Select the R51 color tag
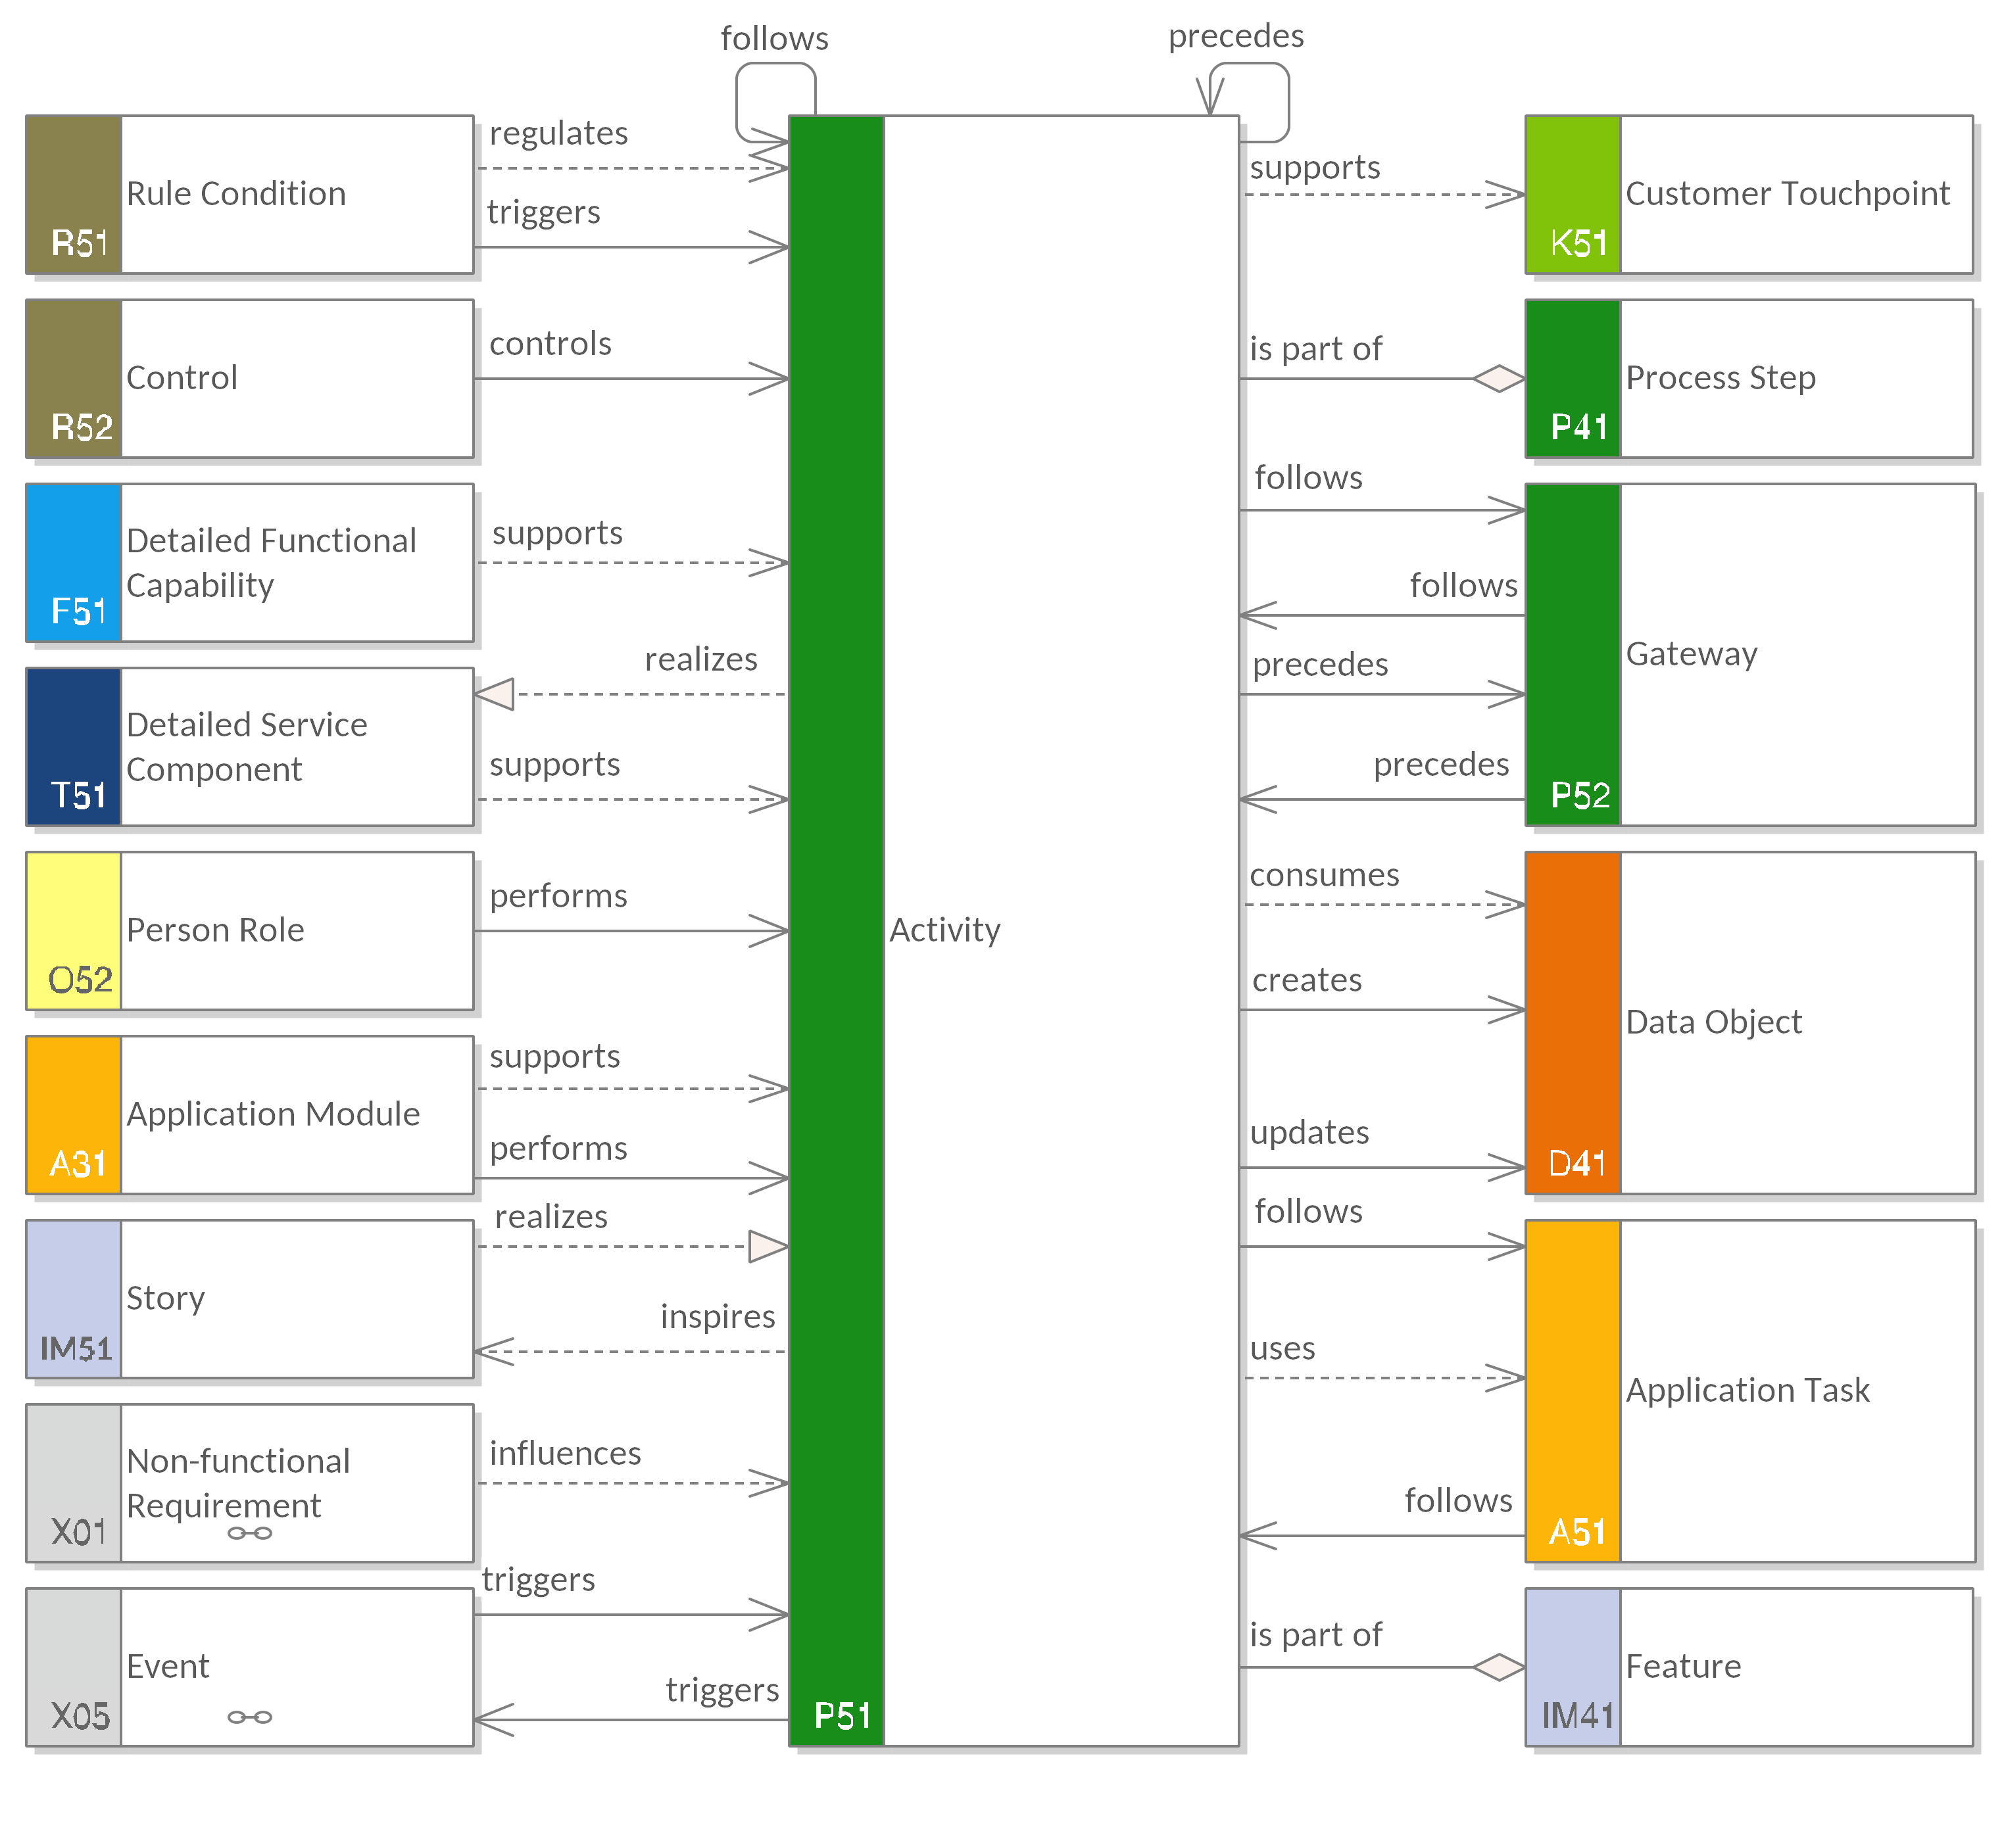This screenshot has width=2002, height=1833. (74, 195)
